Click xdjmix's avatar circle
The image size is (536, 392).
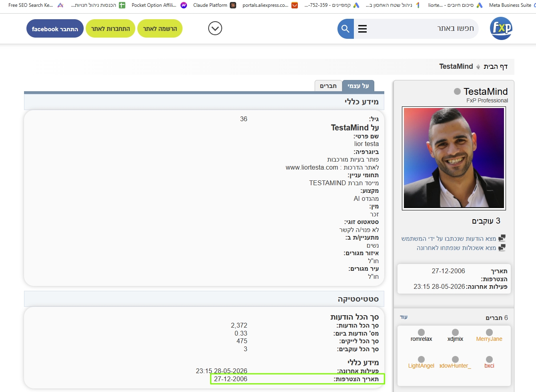point(455,332)
